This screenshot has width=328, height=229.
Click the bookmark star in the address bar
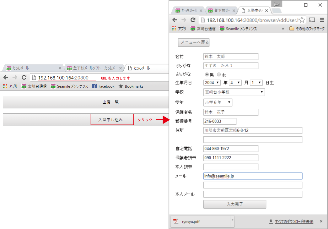click(x=302, y=20)
